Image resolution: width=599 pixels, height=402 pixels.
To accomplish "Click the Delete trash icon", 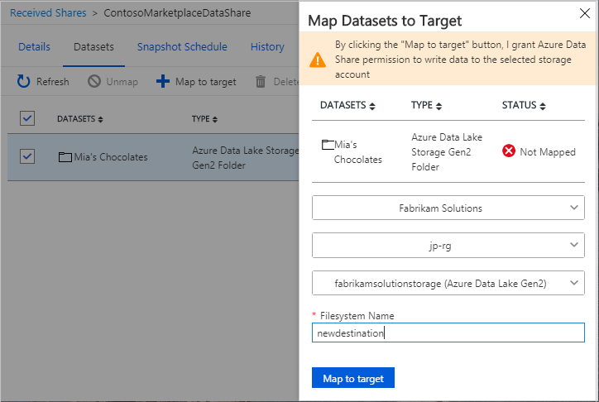I will [x=261, y=82].
